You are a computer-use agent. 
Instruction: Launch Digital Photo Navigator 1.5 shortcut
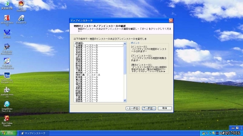[7, 78]
